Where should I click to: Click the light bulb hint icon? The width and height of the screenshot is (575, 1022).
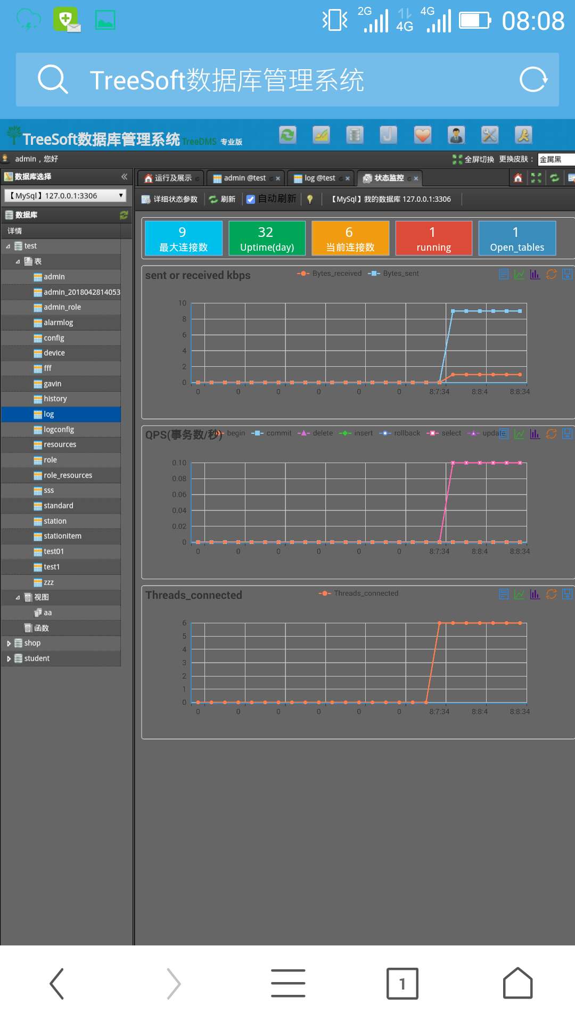(310, 200)
